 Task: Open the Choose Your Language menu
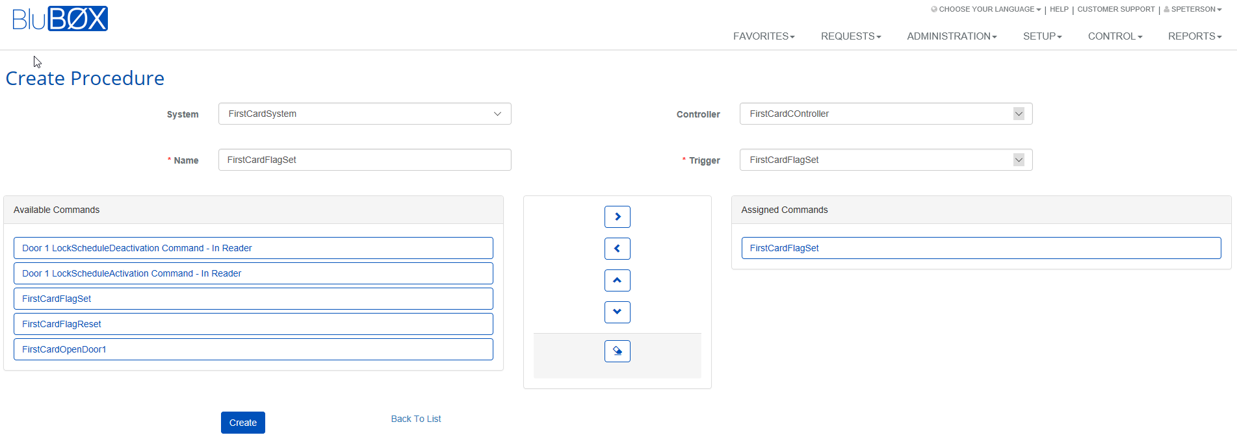tap(985, 9)
